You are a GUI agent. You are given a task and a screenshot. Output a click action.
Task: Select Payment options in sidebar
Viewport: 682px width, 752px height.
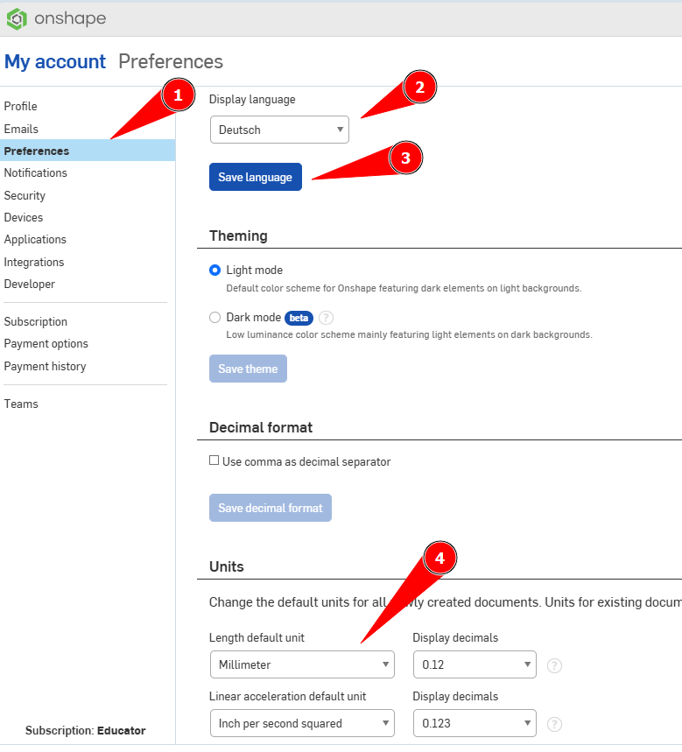coord(46,343)
